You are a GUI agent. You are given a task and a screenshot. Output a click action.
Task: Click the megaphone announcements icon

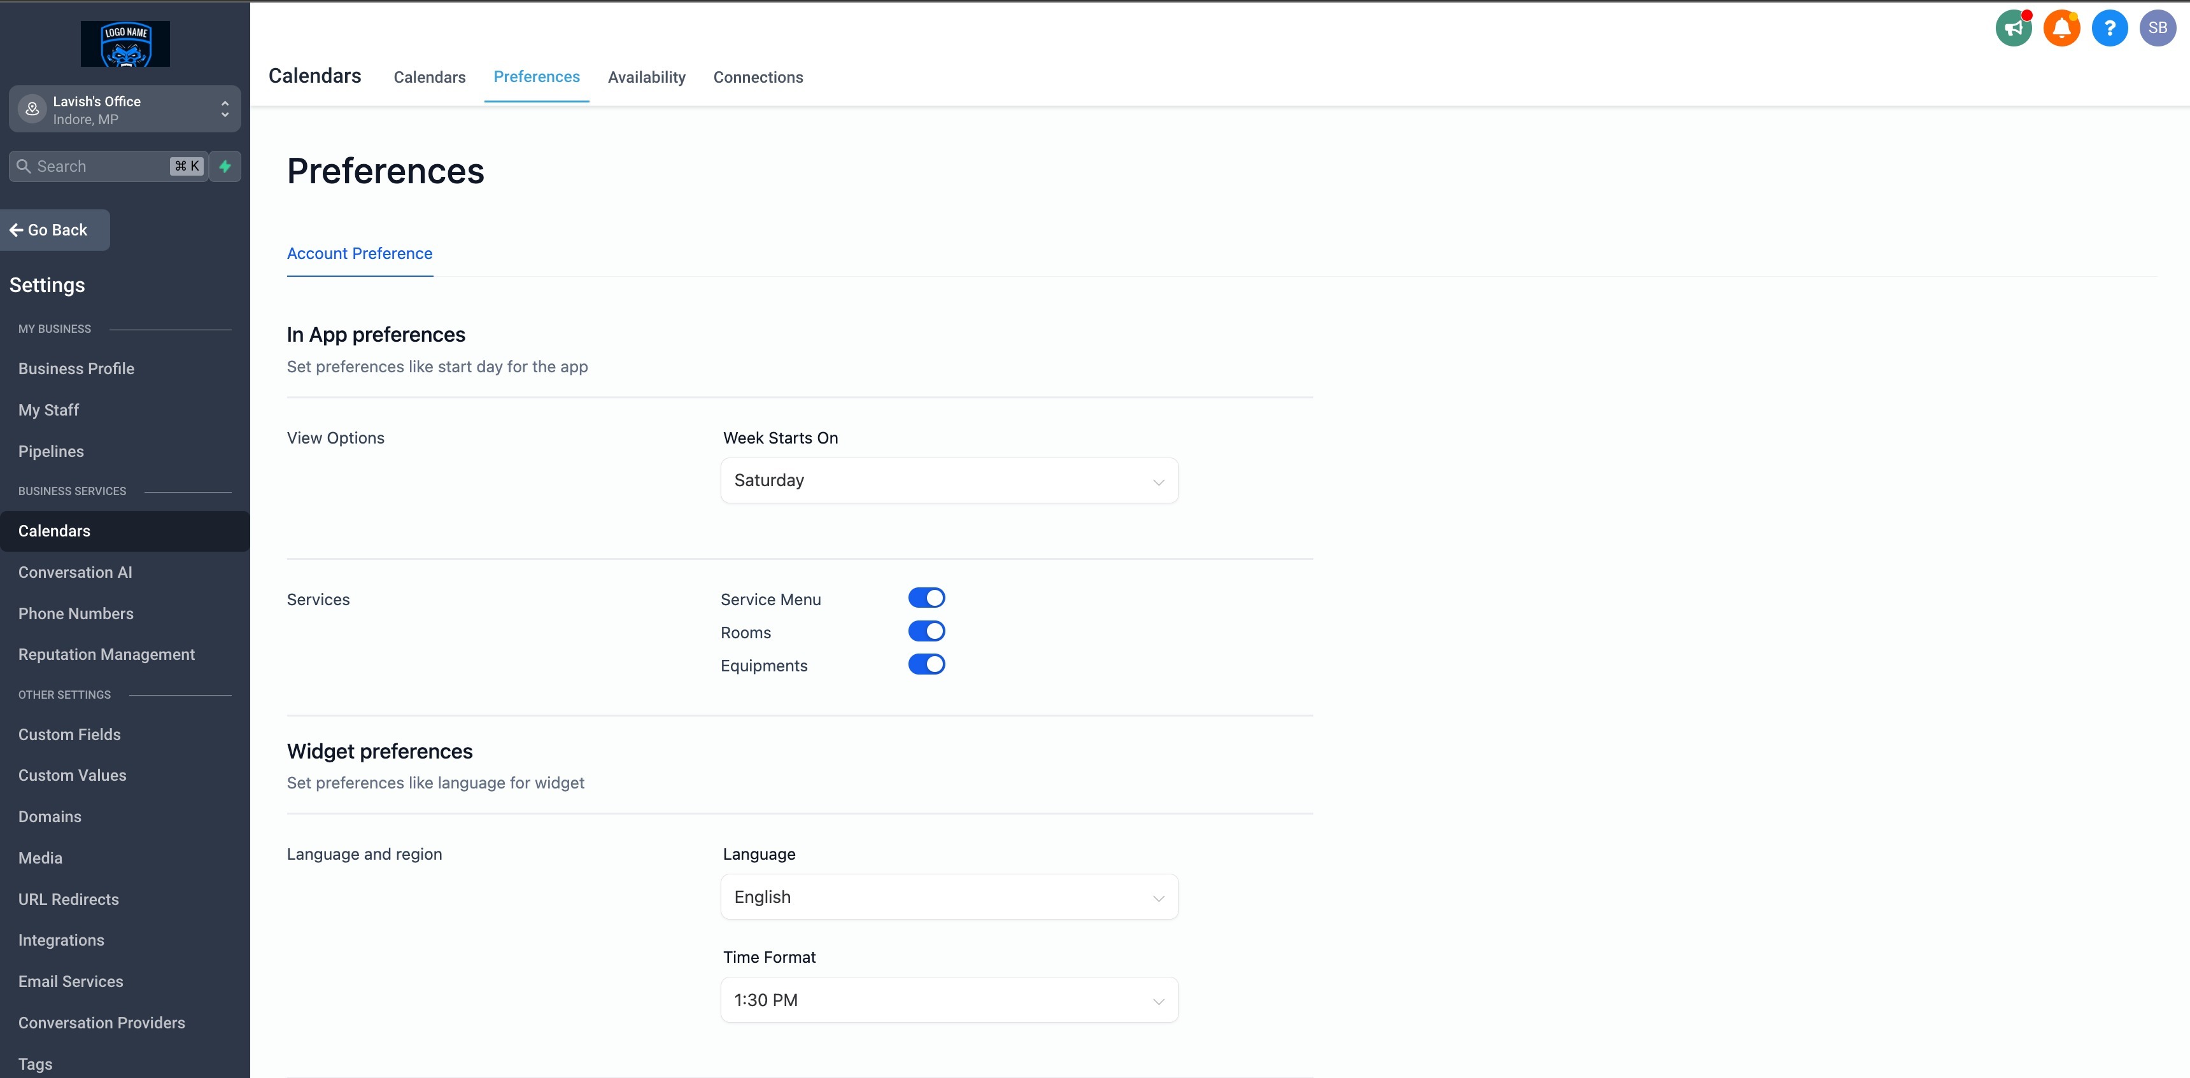point(2013,28)
